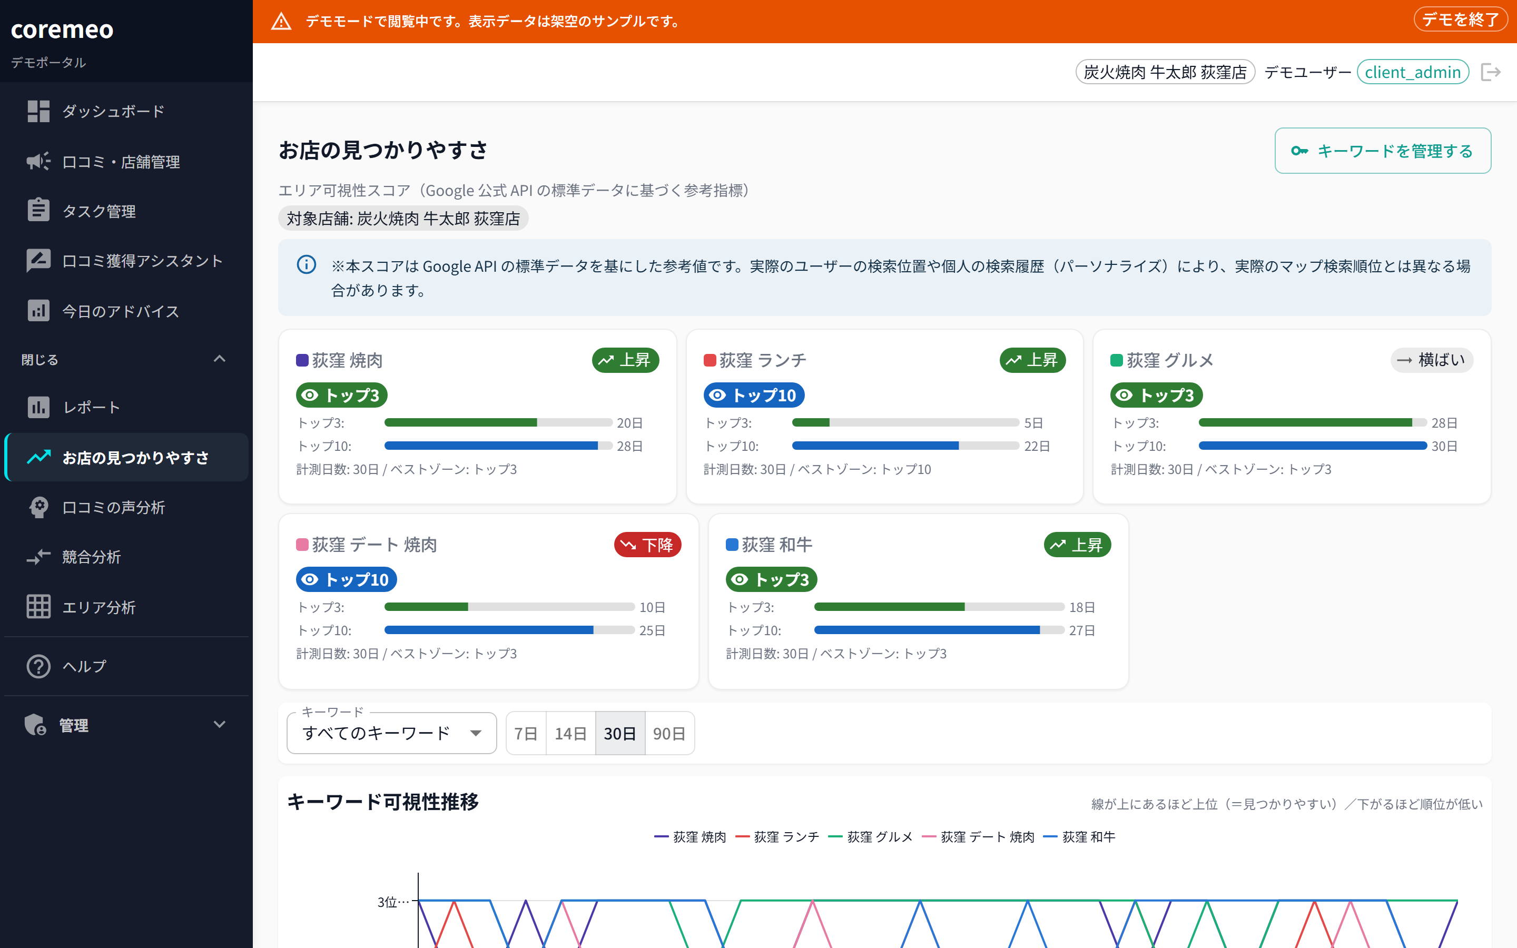Screen dimensions: 1517x948
Task: Click the red swatch beside 荻窪 ランチ
Action: 710,360
